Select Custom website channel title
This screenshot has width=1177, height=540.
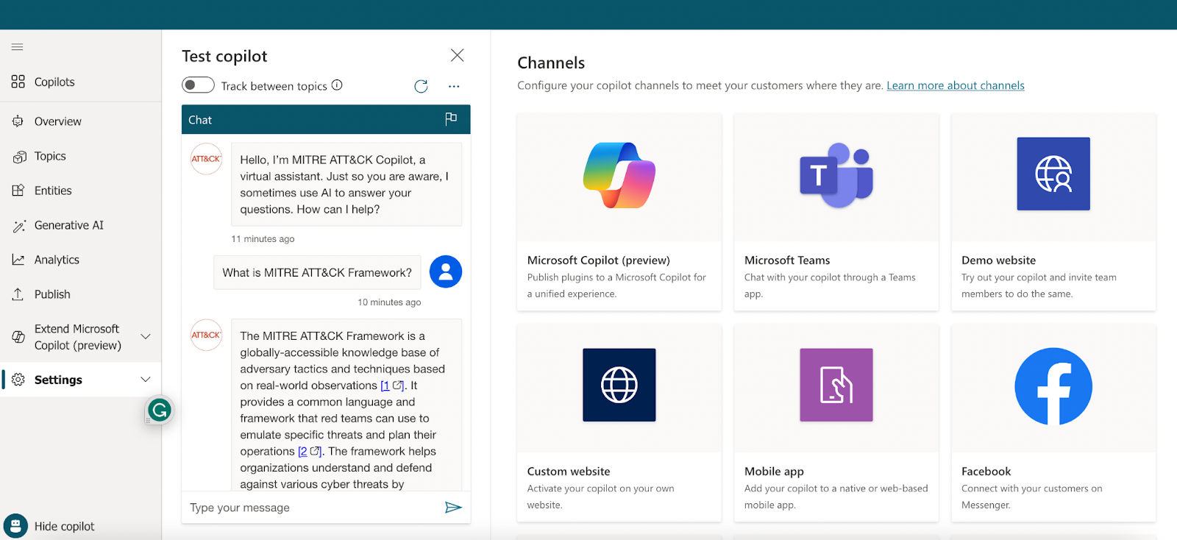(x=569, y=472)
